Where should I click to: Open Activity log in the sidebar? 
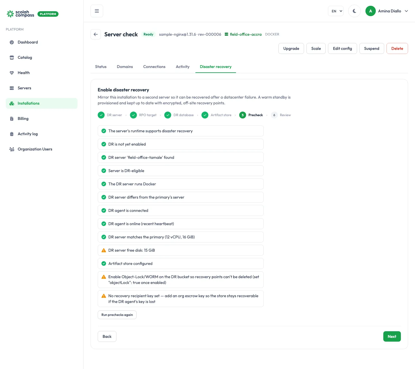41,134
